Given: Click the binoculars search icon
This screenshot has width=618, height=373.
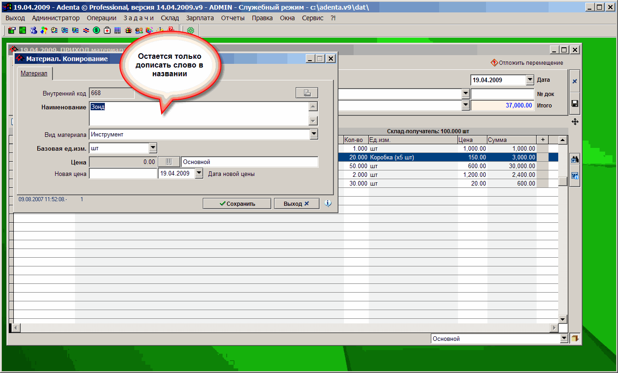Looking at the screenshot, I should 574,160.
